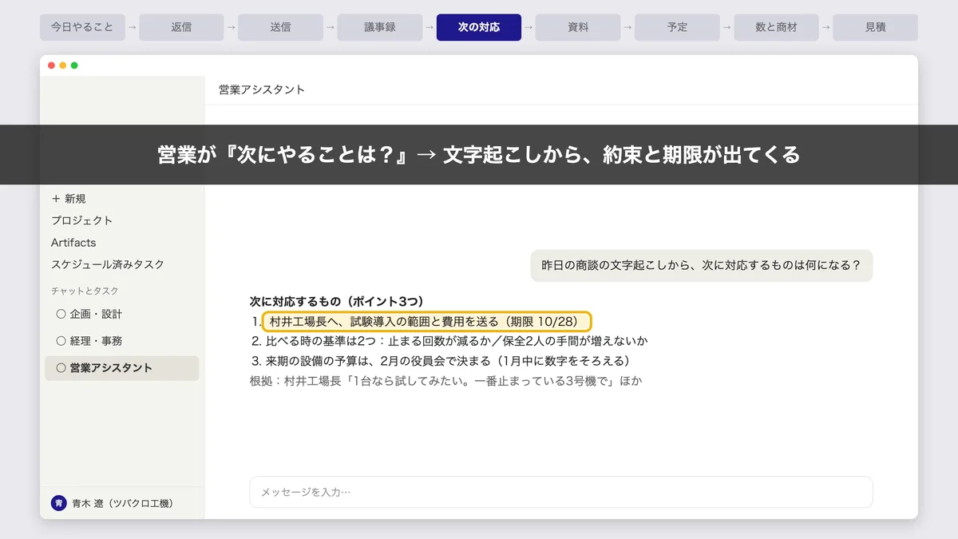Image resolution: width=958 pixels, height=539 pixels.
Task: Click the 根拠：村井工場長 citation line
Action: click(446, 381)
